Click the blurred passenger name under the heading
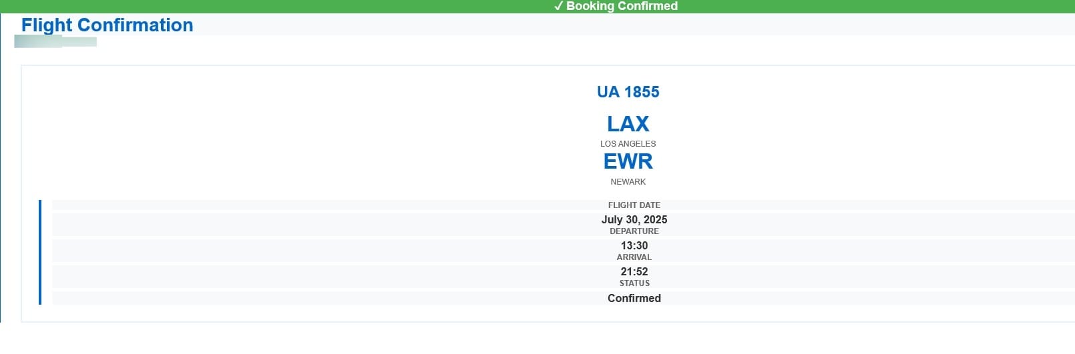This screenshot has width=1075, height=354. point(55,41)
